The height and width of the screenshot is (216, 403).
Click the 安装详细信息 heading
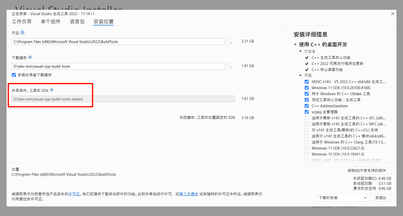click(x=310, y=34)
